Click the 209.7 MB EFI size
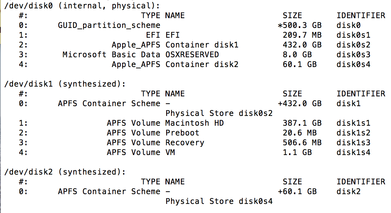 [x=302, y=35]
